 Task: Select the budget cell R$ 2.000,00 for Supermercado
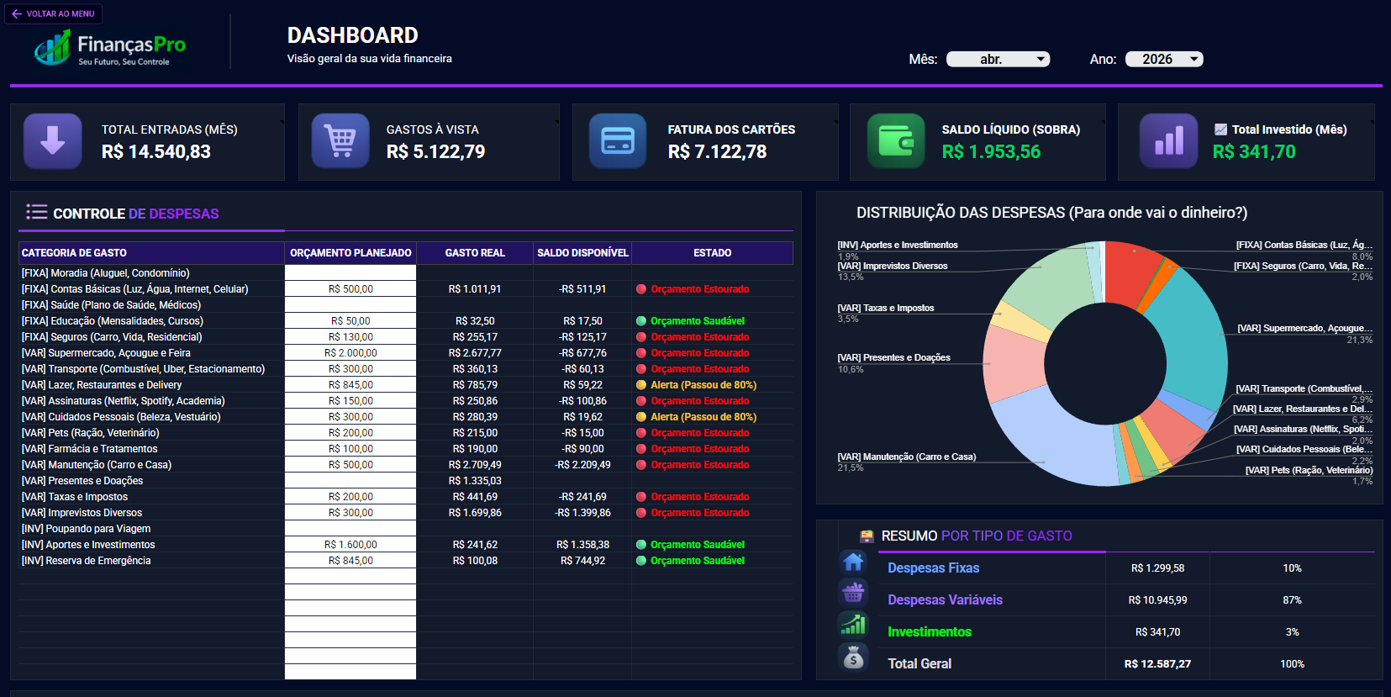(x=350, y=353)
